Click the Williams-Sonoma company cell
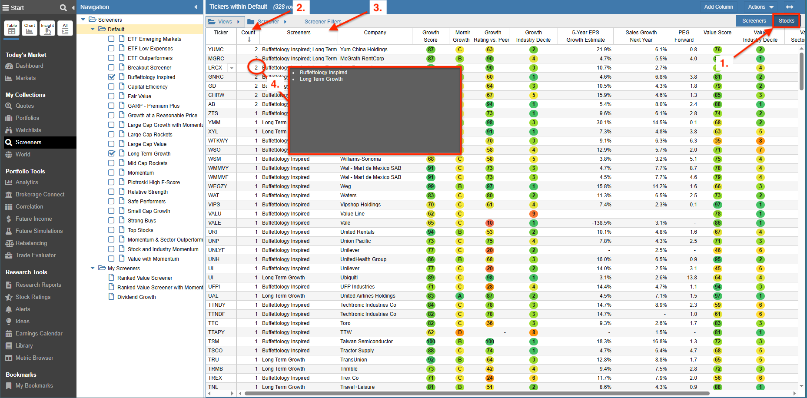This screenshot has width=807, height=398. [375, 159]
